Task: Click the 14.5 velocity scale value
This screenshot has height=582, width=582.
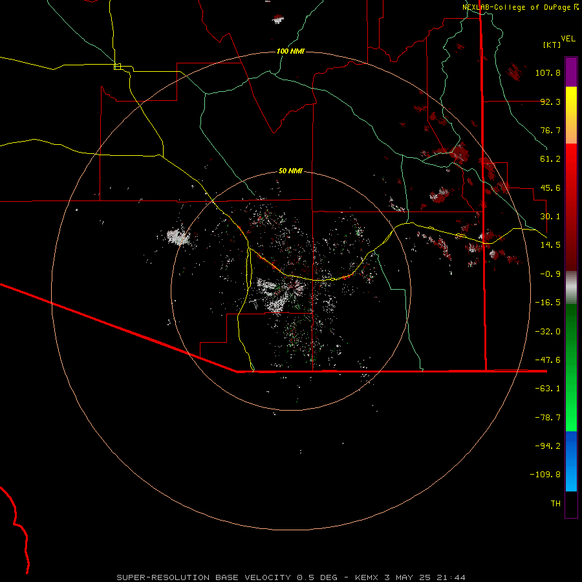Action: coord(550,245)
